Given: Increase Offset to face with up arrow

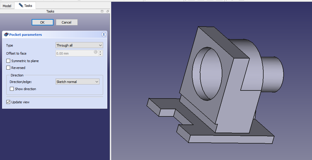Looking at the screenshot, I should click(x=100, y=52).
